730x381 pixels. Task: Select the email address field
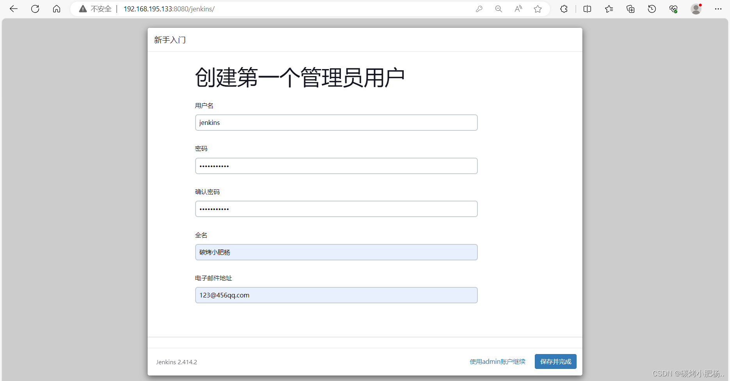336,295
